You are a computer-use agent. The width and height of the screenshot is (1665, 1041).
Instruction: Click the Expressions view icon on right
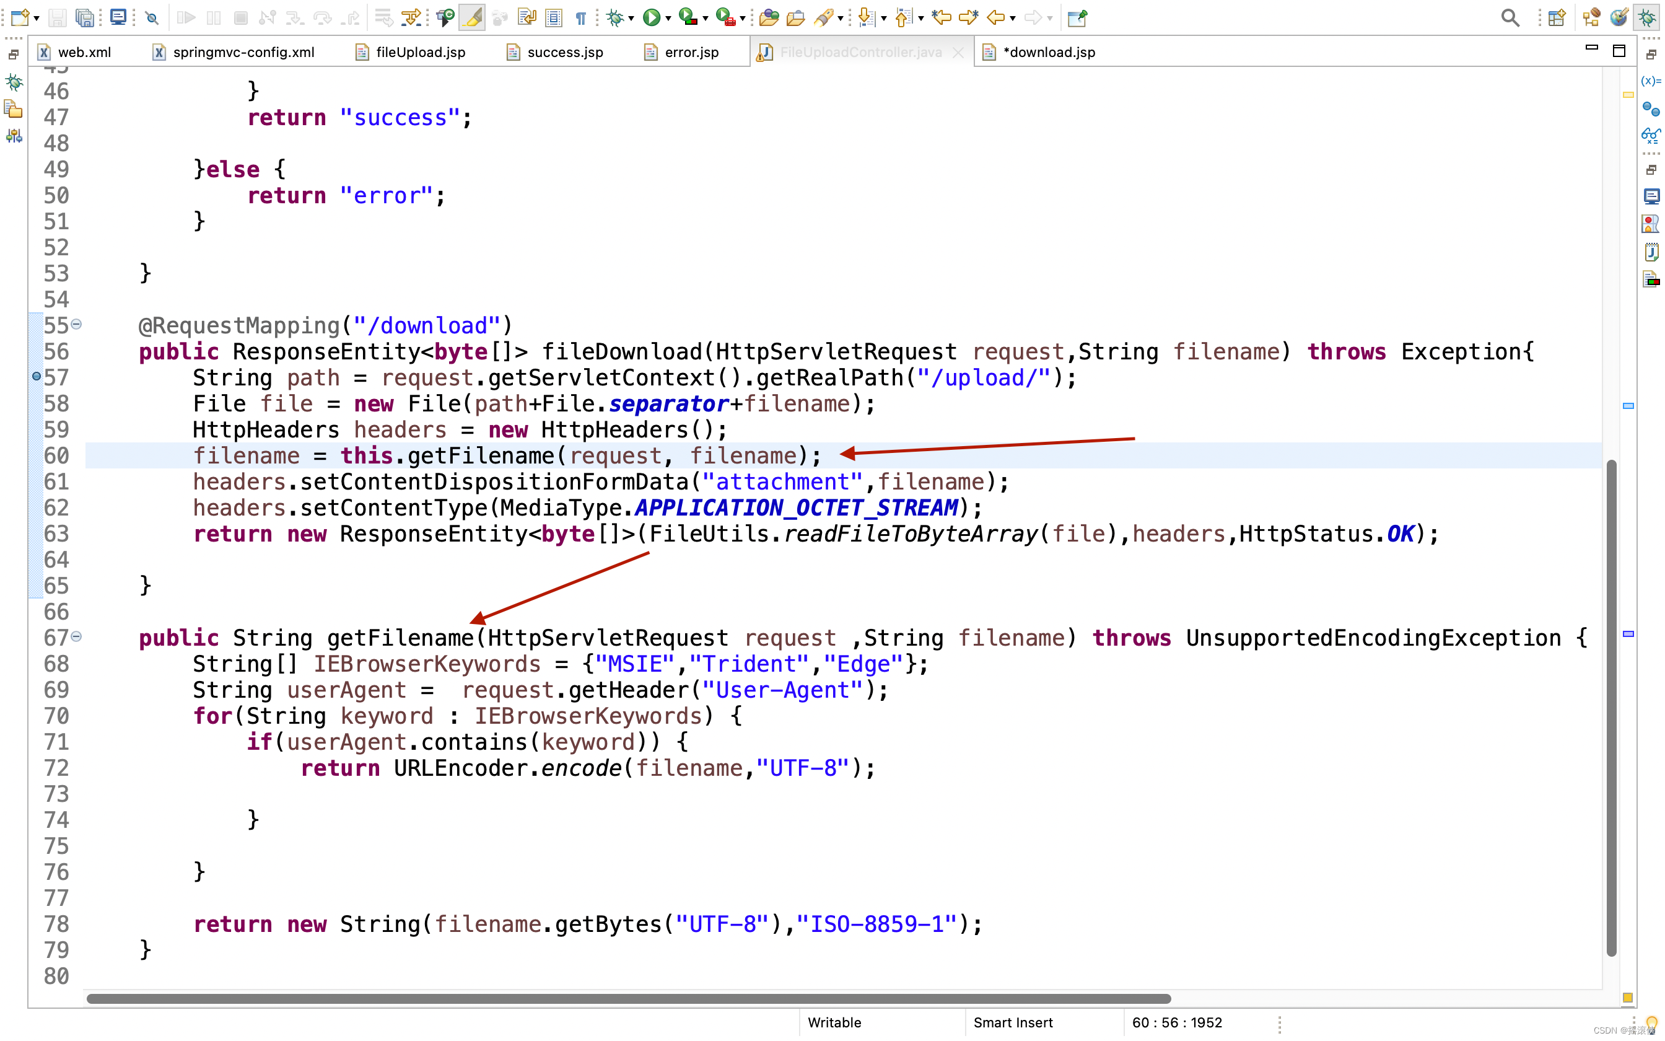click(1651, 135)
